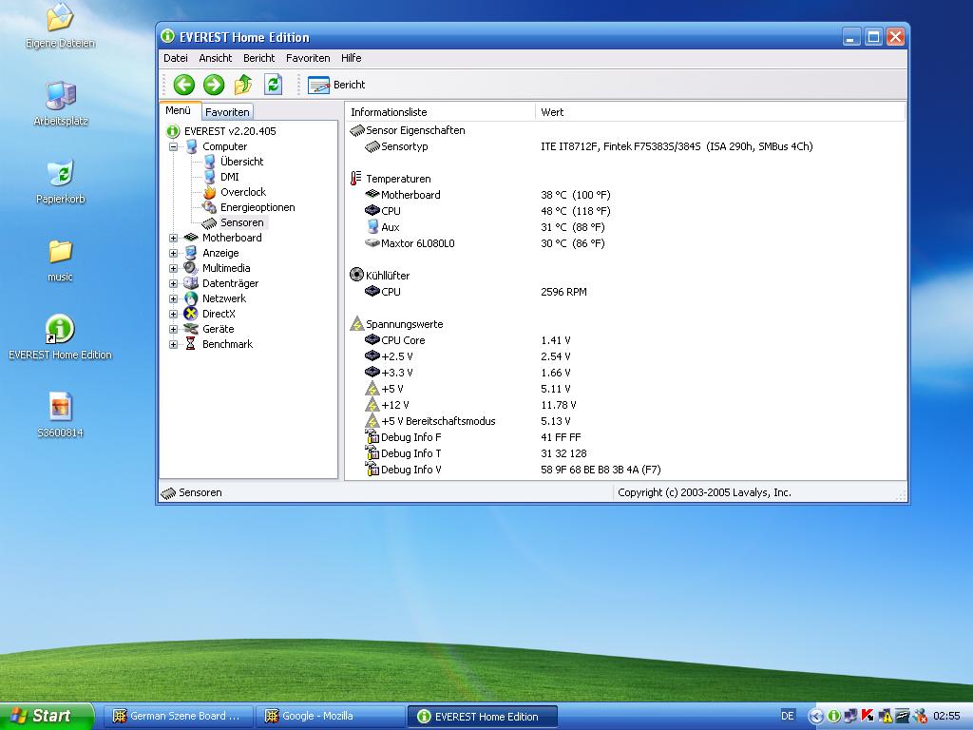
Task: Expand the Motherboard tree node
Action: coord(174,238)
